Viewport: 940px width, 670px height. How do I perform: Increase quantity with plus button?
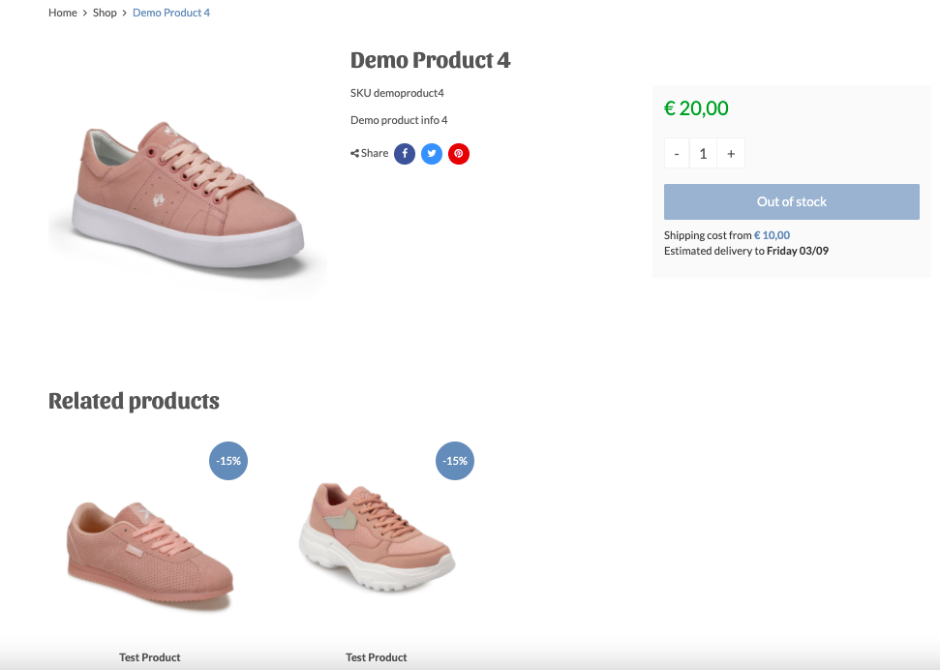click(x=731, y=153)
